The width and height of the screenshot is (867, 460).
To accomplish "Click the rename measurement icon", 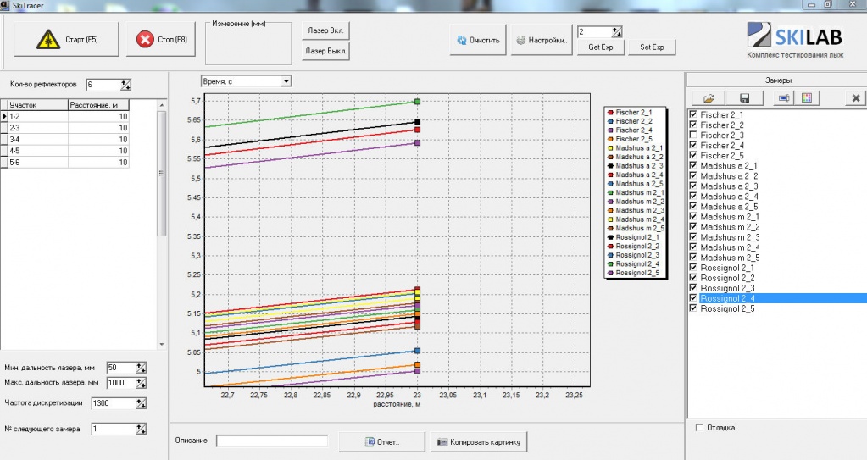I will [783, 98].
